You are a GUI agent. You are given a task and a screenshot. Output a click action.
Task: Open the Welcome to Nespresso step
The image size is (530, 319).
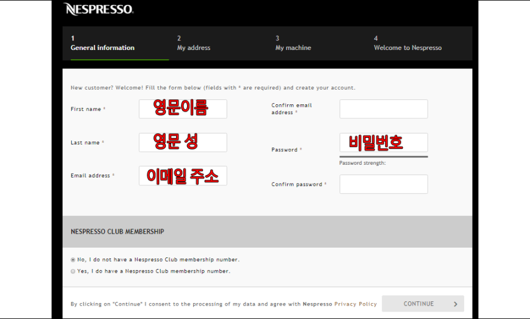[408, 43]
